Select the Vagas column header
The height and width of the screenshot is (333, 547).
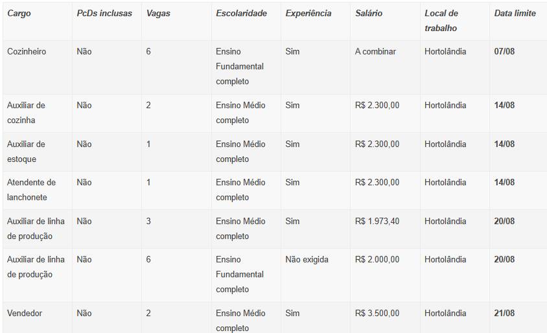(x=158, y=13)
